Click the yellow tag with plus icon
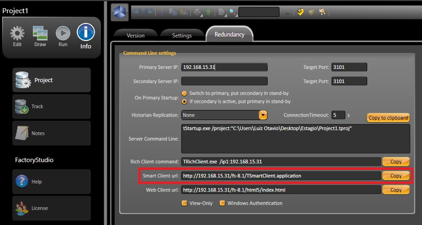Screen dimensions: 422x225 (x=300, y=12)
